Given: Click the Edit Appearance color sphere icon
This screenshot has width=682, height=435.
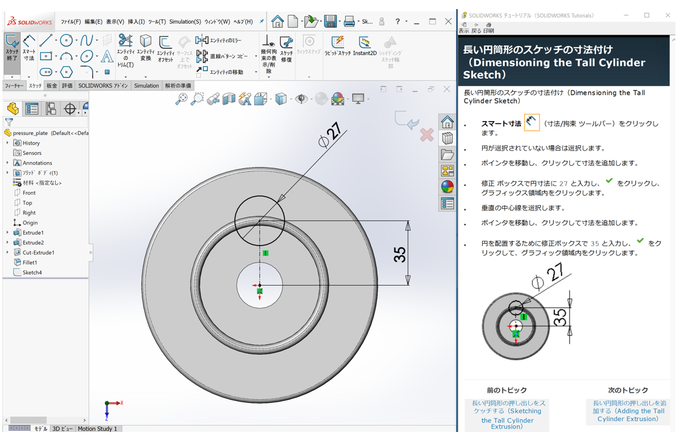Looking at the screenshot, I should click(x=337, y=99).
